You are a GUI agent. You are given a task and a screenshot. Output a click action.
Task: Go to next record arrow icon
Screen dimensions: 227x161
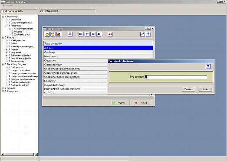[x=93, y=34]
